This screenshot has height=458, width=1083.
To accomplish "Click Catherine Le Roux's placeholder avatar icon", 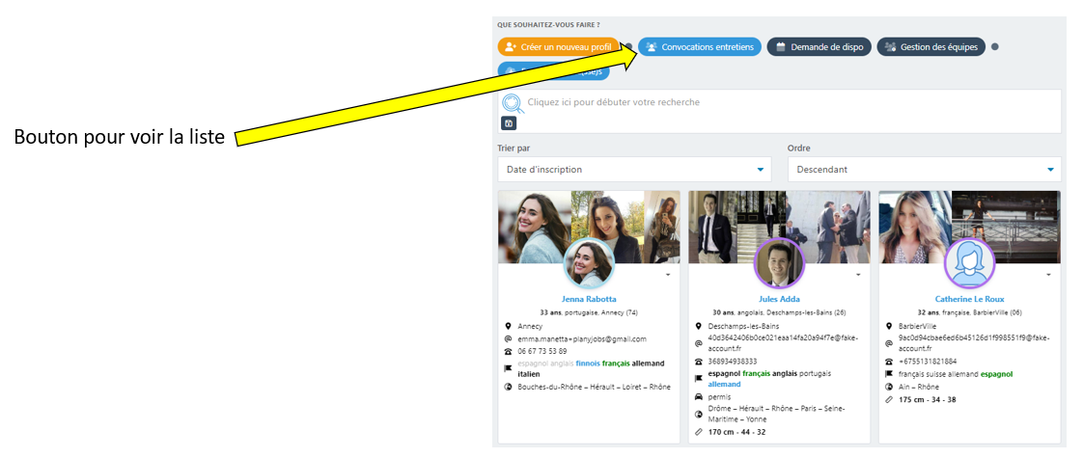I will 969,263.
